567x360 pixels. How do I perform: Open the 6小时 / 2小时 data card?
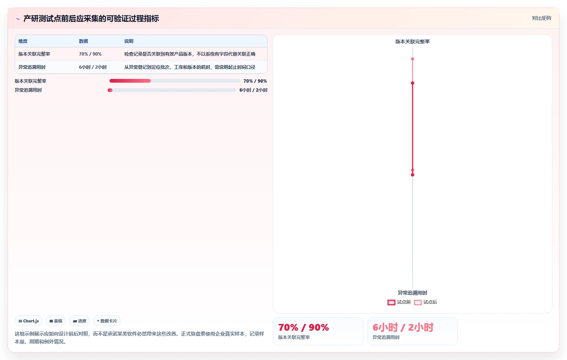click(412, 331)
